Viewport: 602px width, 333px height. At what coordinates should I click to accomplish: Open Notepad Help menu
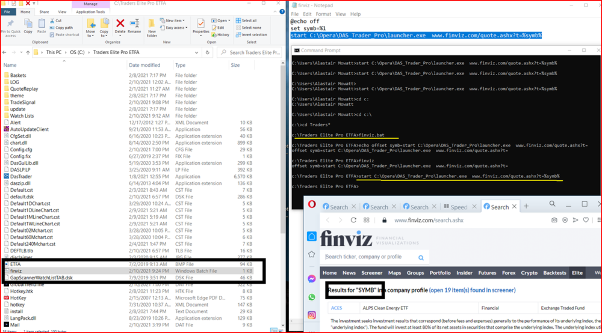tap(355, 14)
